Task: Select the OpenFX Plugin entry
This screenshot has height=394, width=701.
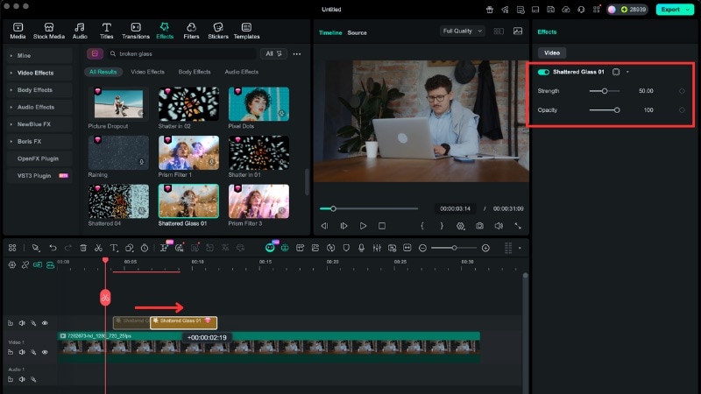Action: [39, 158]
